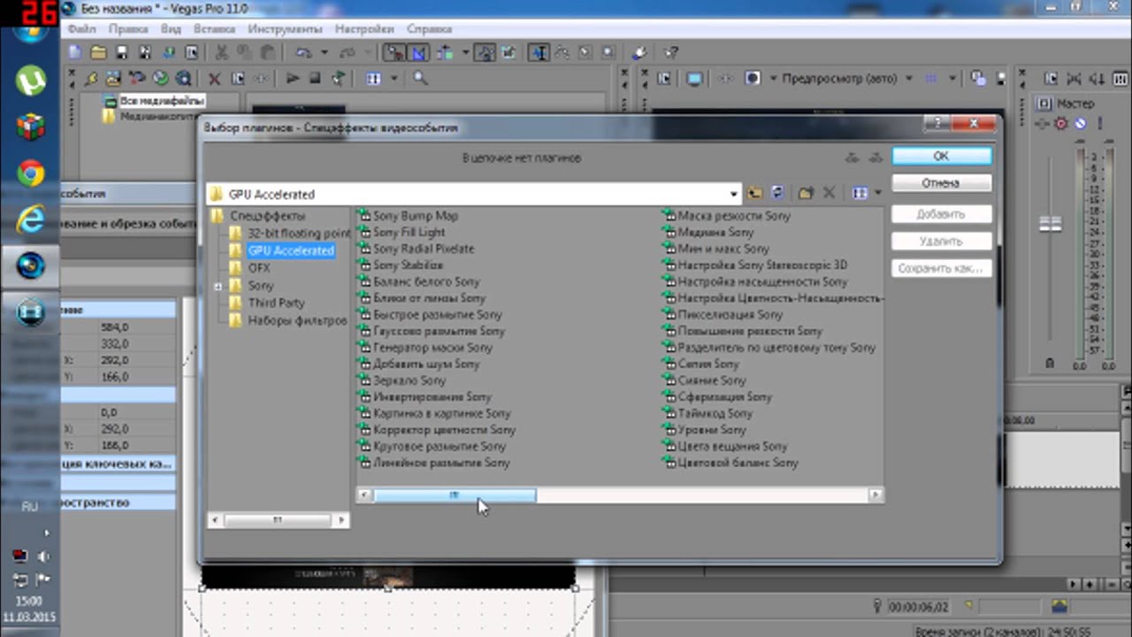Click the Отмена button
Viewport: 1132px width, 637px height.
[x=941, y=183]
